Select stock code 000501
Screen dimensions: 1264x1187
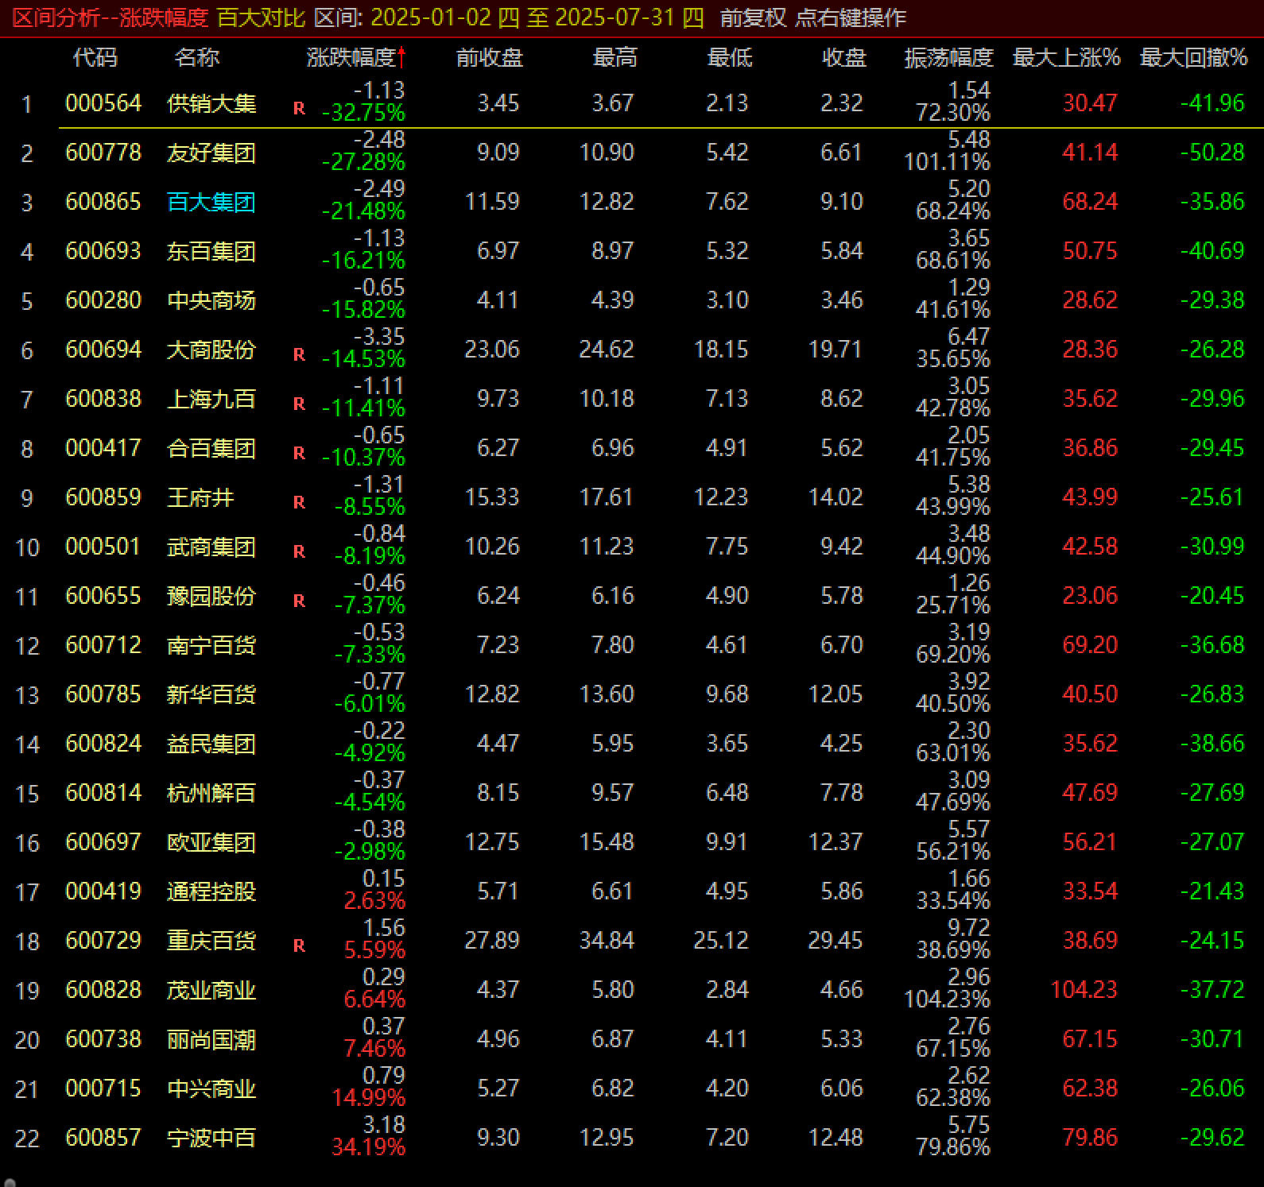tap(103, 547)
